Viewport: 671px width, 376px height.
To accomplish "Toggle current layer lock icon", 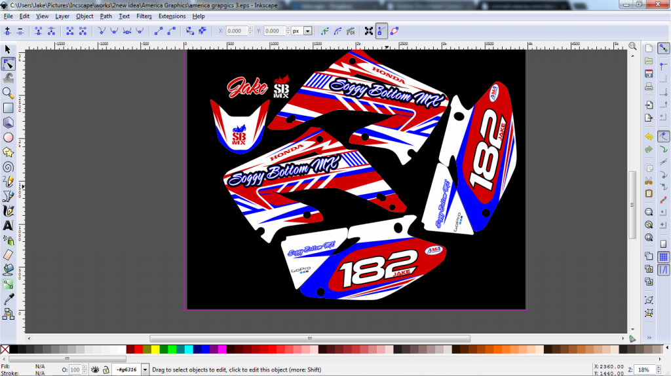I will tap(105, 369).
